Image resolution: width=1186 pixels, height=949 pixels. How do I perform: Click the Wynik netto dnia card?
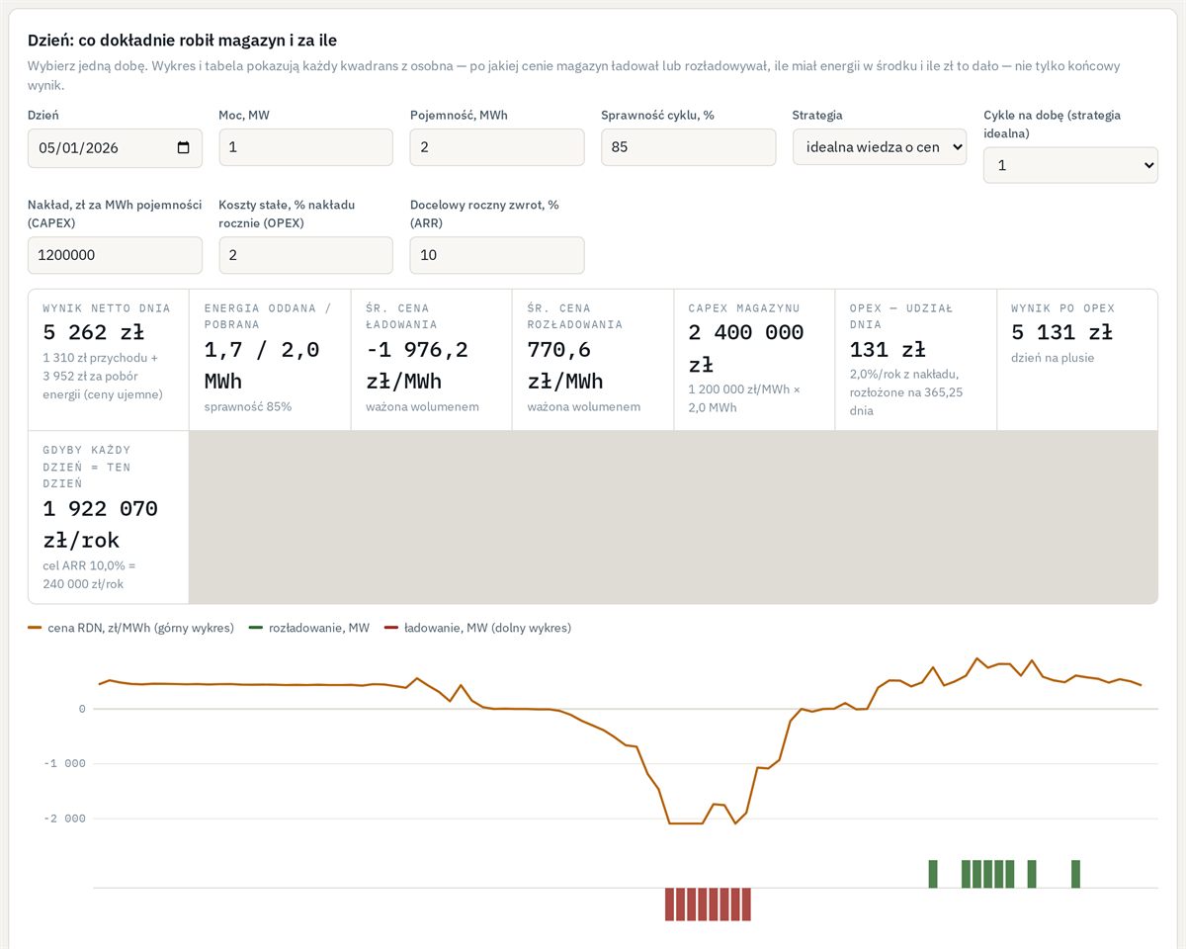(109, 360)
